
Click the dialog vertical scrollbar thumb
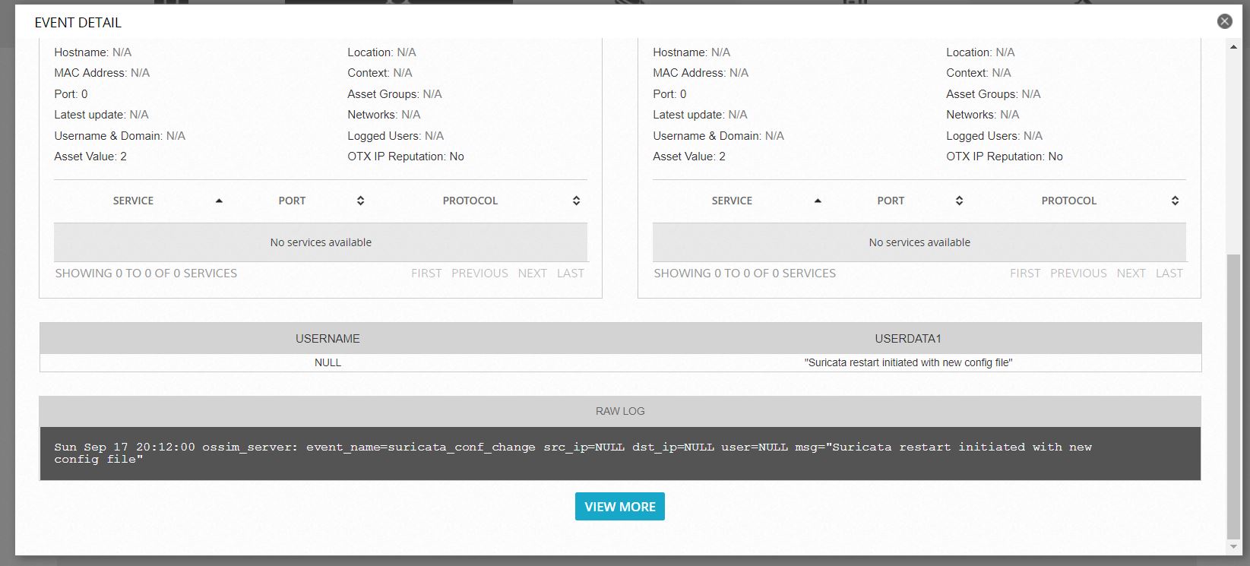1233,395
